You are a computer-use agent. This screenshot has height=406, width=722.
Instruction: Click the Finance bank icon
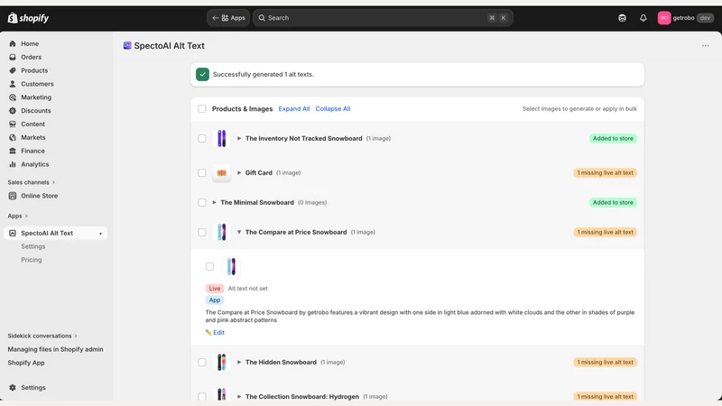point(13,151)
